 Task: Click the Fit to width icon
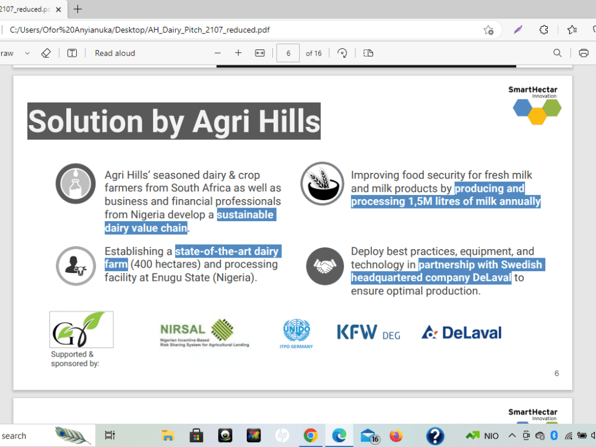[260, 53]
